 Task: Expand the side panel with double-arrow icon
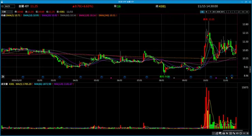click(x=3, y=77)
